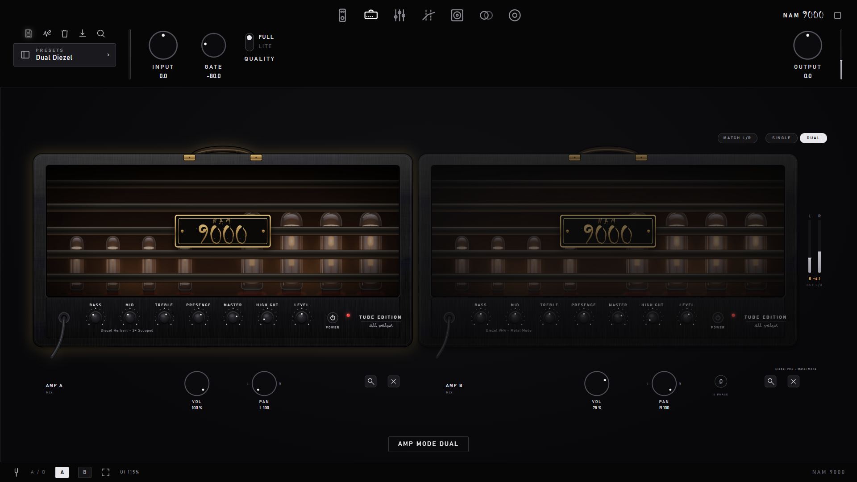Click the OUTPUT knob
Screen dimensions: 857x482
(x=807, y=45)
